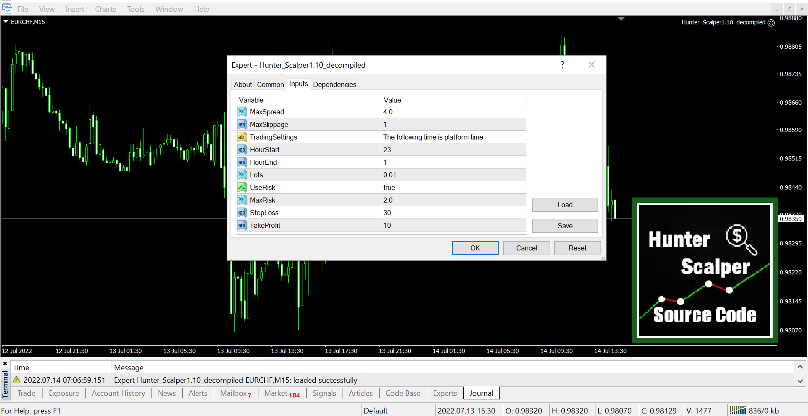
Task: Expand the EURCHF,M15 chart dropdown arrow
Action: click(6, 21)
